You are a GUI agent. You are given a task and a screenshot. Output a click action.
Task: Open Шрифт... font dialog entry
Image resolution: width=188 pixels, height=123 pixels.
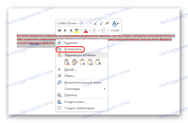[82, 69]
